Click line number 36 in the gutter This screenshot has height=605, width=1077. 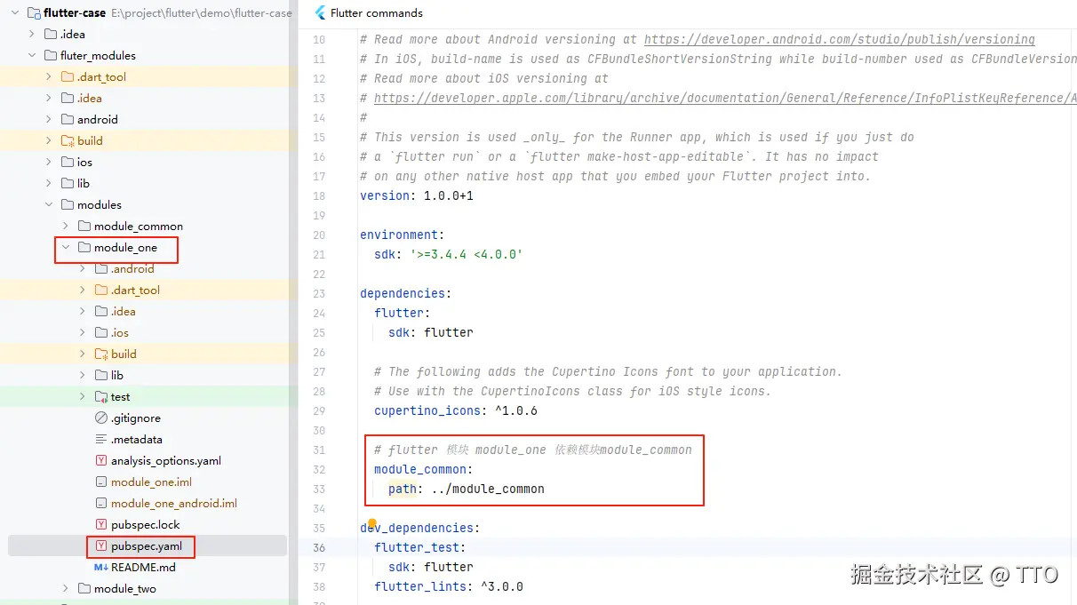(319, 548)
